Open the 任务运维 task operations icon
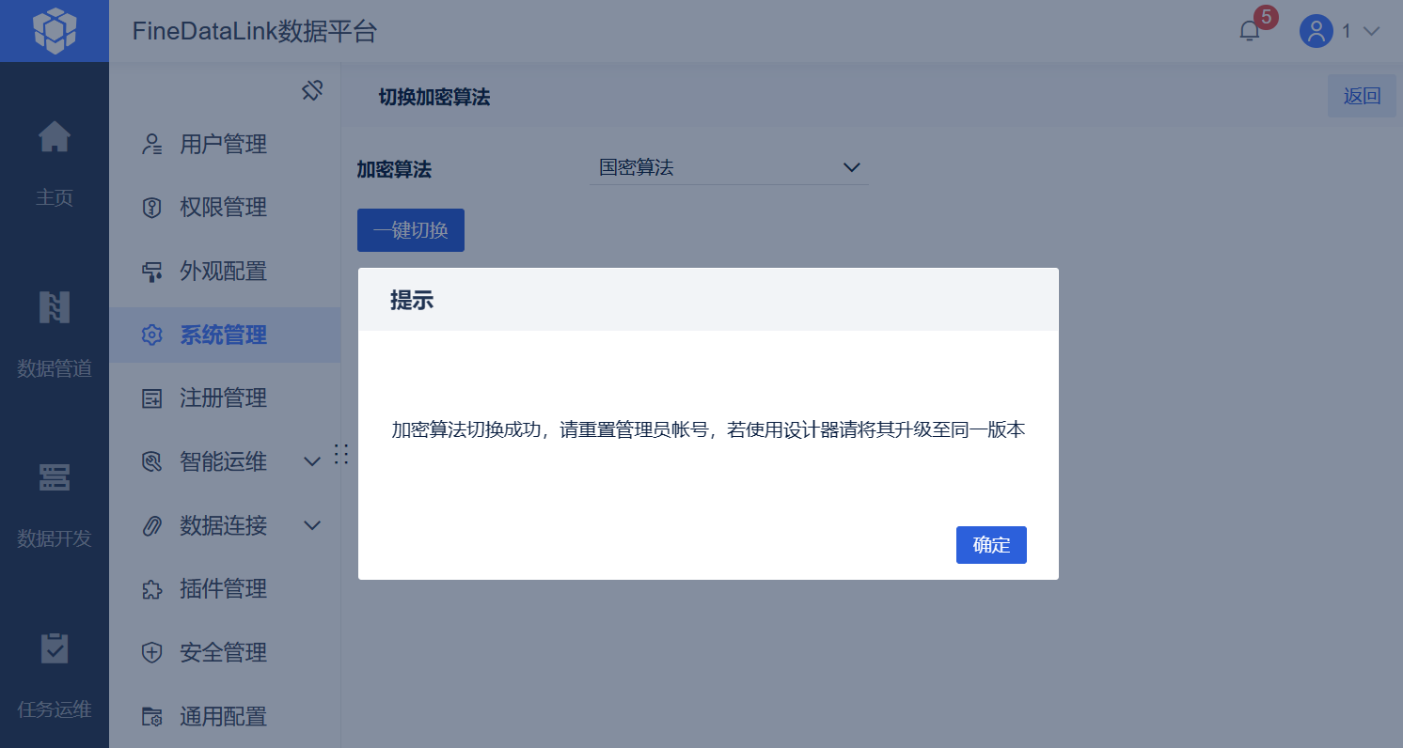The width and height of the screenshot is (1403, 748). [55, 648]
